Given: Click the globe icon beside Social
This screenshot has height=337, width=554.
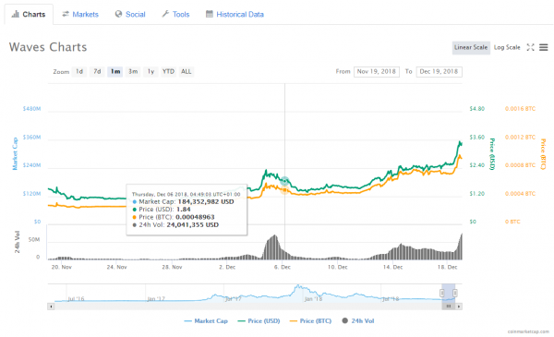Looking at the screenshot, I should pyautogui.click(x=118, y=14).
